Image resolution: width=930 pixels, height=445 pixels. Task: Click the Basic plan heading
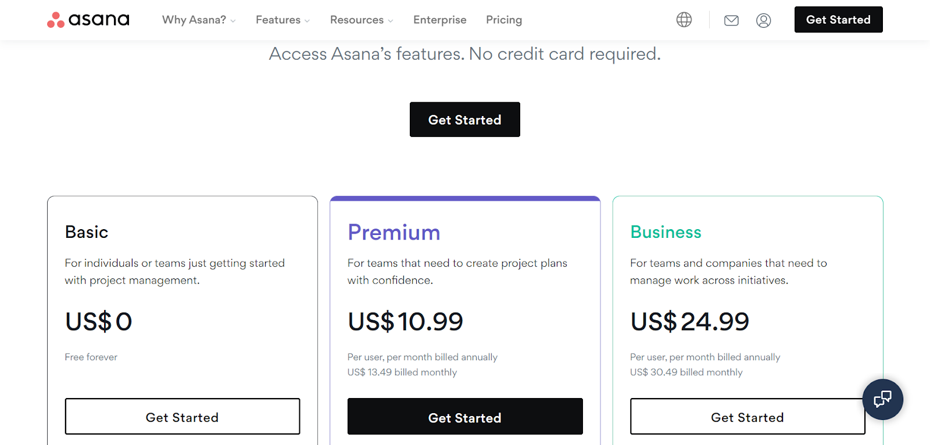(x=87, y=232)
